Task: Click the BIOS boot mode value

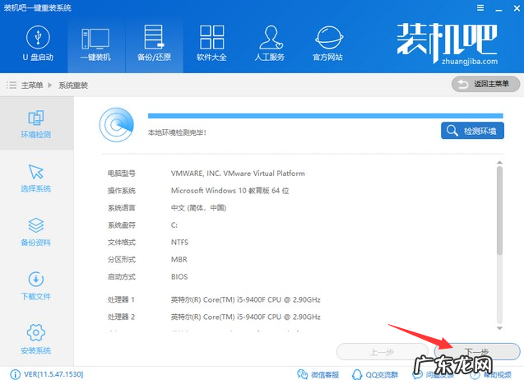Action: 179,276
